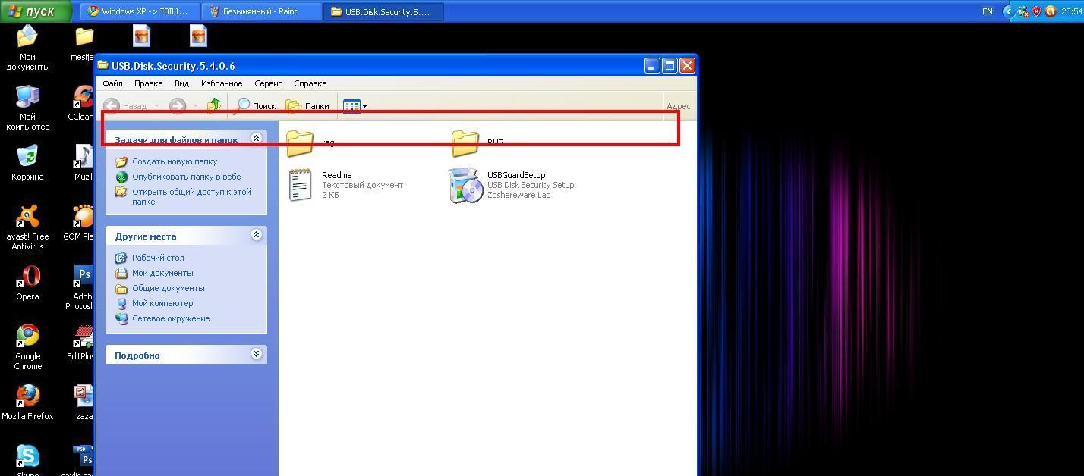Open Общие документы link
This screenshot has width=1084, height=476.
click(168, 288)
